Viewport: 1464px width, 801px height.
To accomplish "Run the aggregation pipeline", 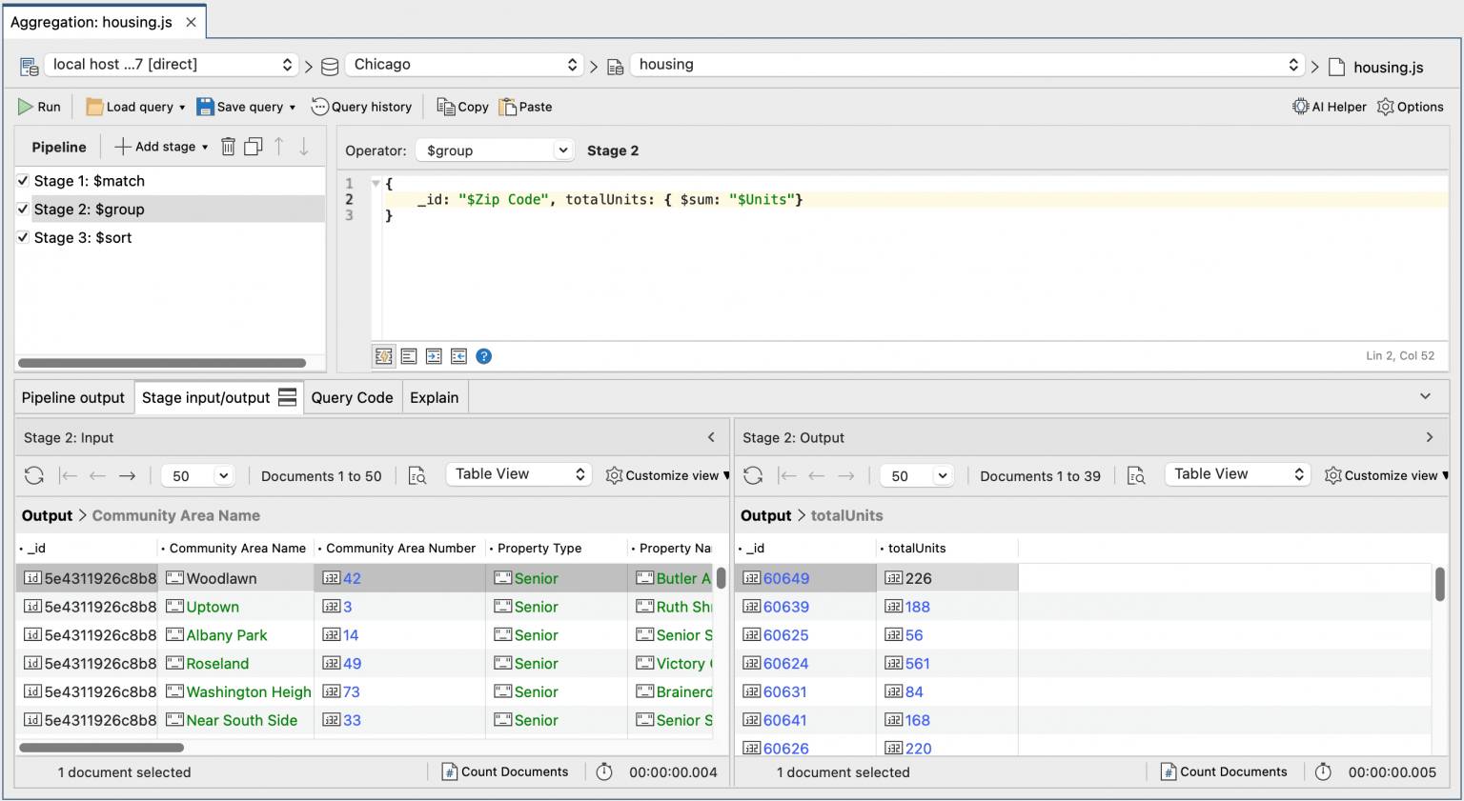I will (38, 106).
